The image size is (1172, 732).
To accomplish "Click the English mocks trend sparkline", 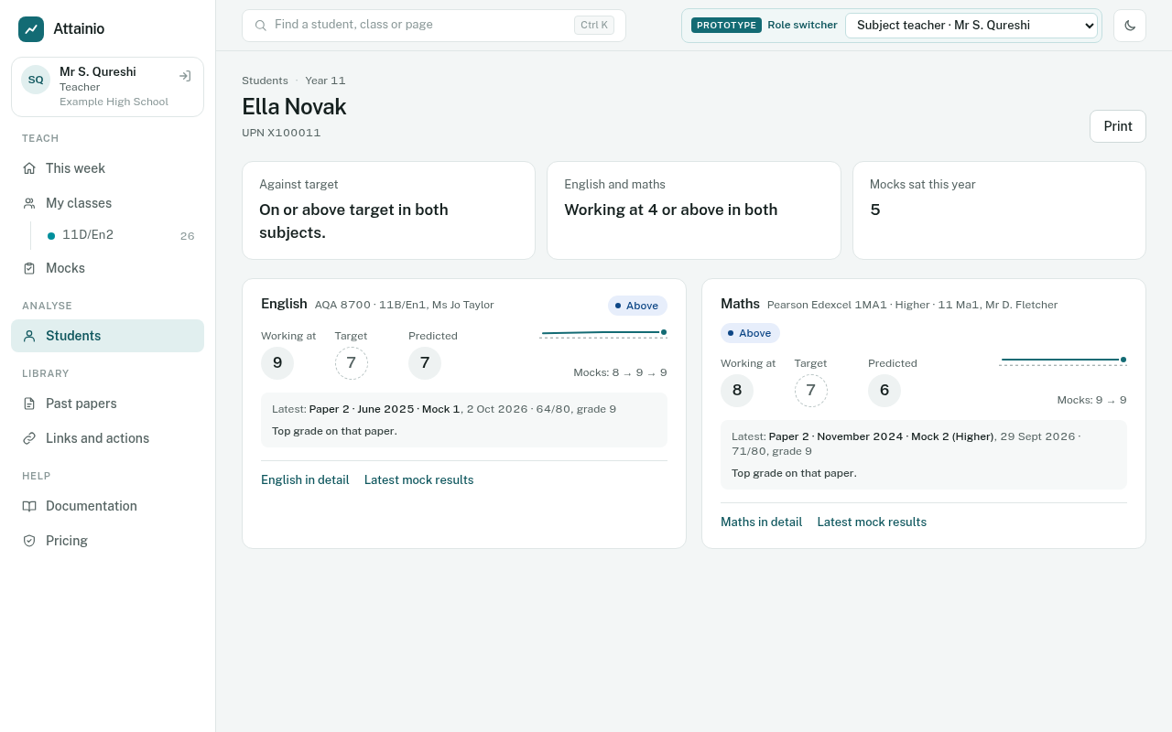I will tap(603, 334).
